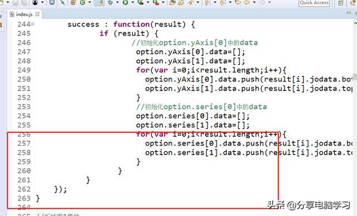Minimize the editor area with minimize icon
This screenshot has height=216, width=357.
[349, 12]
